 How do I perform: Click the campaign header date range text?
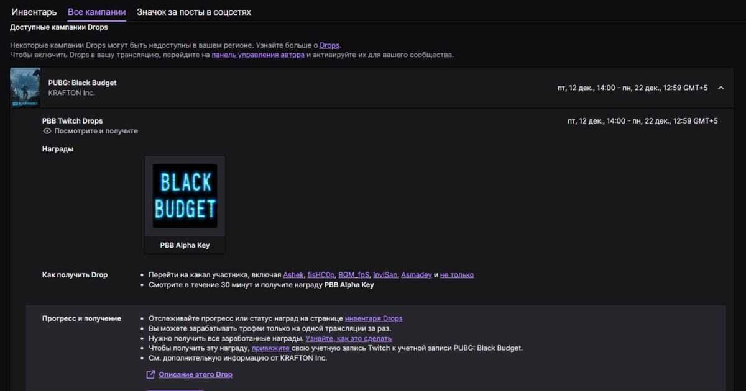(x=633, y=88)
